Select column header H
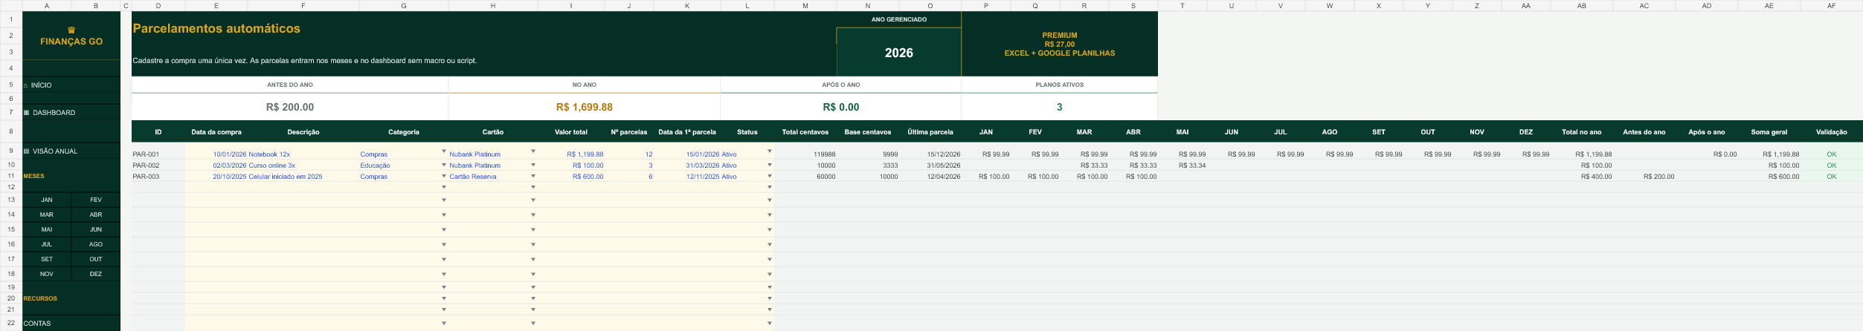Screen dimensions: 1863x331 [x=492, y=6]
